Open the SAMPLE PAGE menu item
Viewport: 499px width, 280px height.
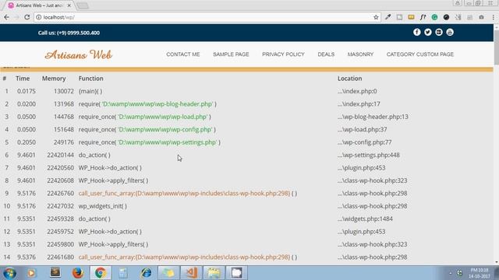pos(231,54)
